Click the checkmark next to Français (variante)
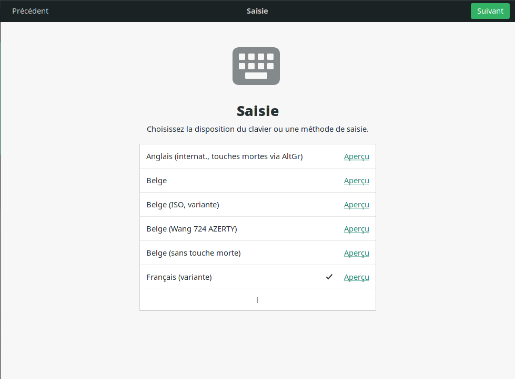The height and width of the screenshot is (379, 515). coord(329,277)
